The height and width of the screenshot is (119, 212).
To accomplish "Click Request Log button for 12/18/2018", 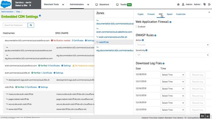I will [x=197, y=75].
